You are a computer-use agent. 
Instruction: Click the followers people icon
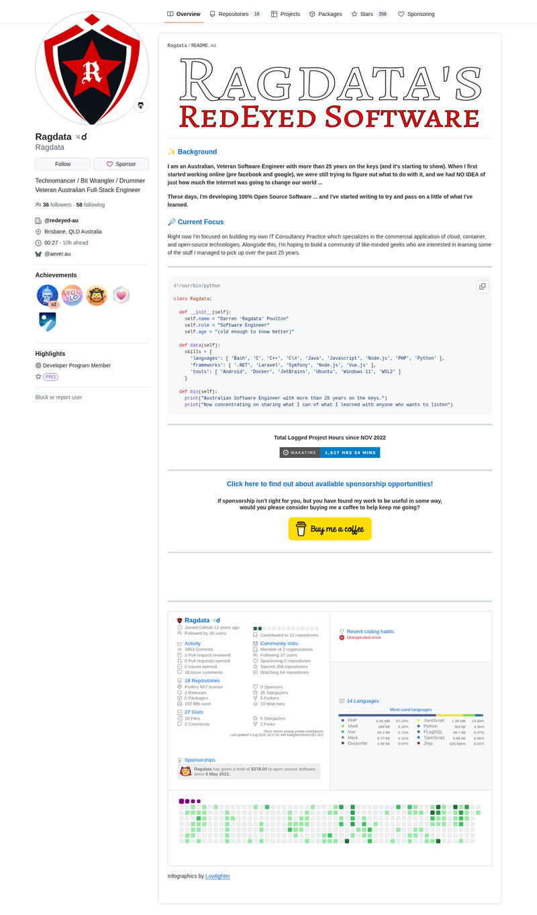coord(38,205)
